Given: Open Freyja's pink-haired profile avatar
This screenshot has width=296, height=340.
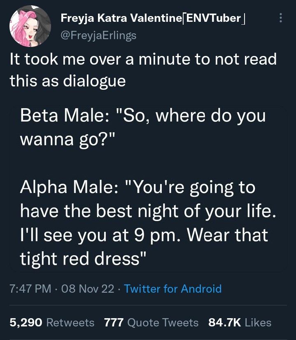Looking at the screenshot, I should tap(27, 27).
